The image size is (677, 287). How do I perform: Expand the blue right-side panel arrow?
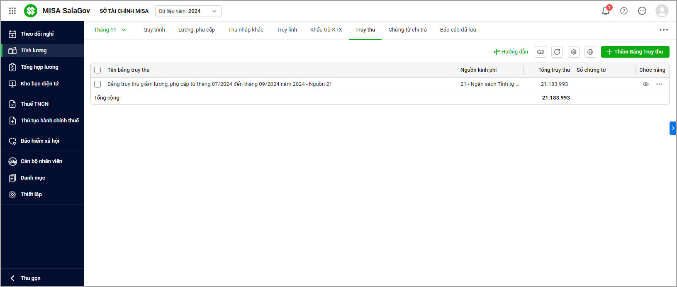[x=673, y=128]
